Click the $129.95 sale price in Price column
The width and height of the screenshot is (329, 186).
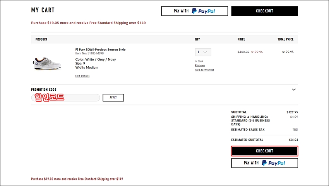coord(257,52)
